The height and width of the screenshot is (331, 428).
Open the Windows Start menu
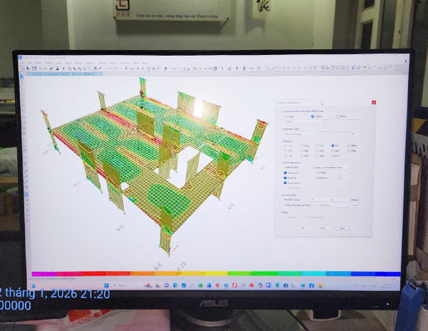coord(106,285)
